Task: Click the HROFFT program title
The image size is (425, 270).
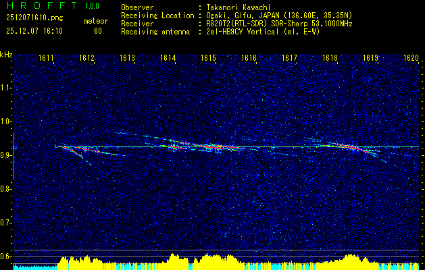Action: click(x=43, y=5)
